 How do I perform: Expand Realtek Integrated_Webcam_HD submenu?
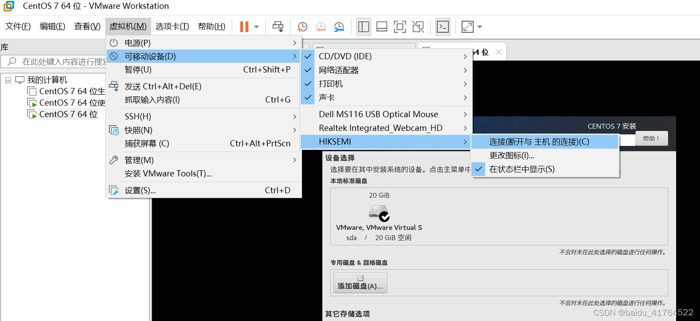pyautogui.click(x=386, y=128)
